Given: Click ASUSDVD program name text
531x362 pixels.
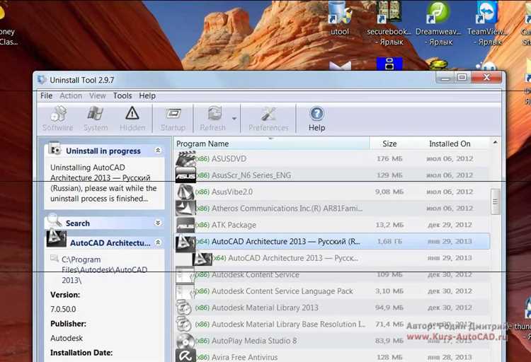Looking at the screenshot, I should pos(229,158).
